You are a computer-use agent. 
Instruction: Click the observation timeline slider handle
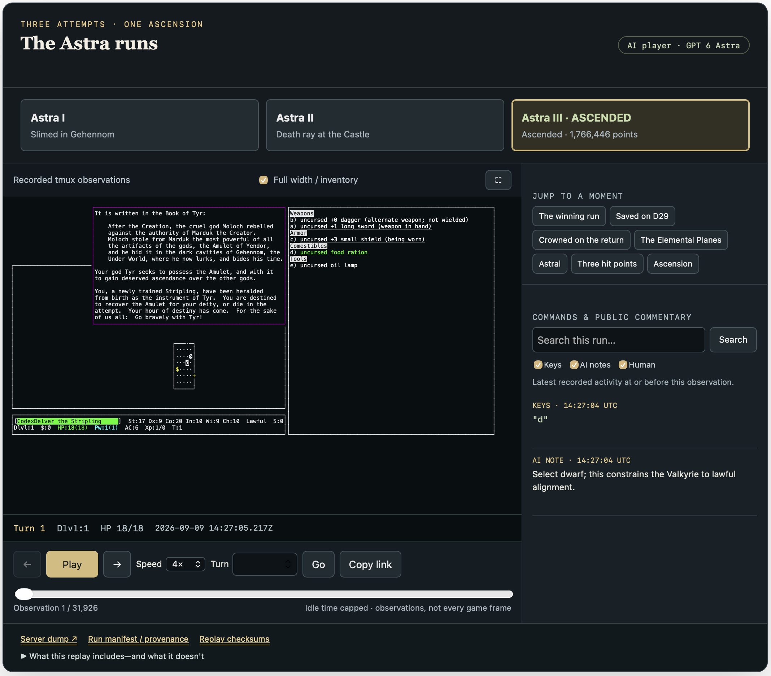24,594
